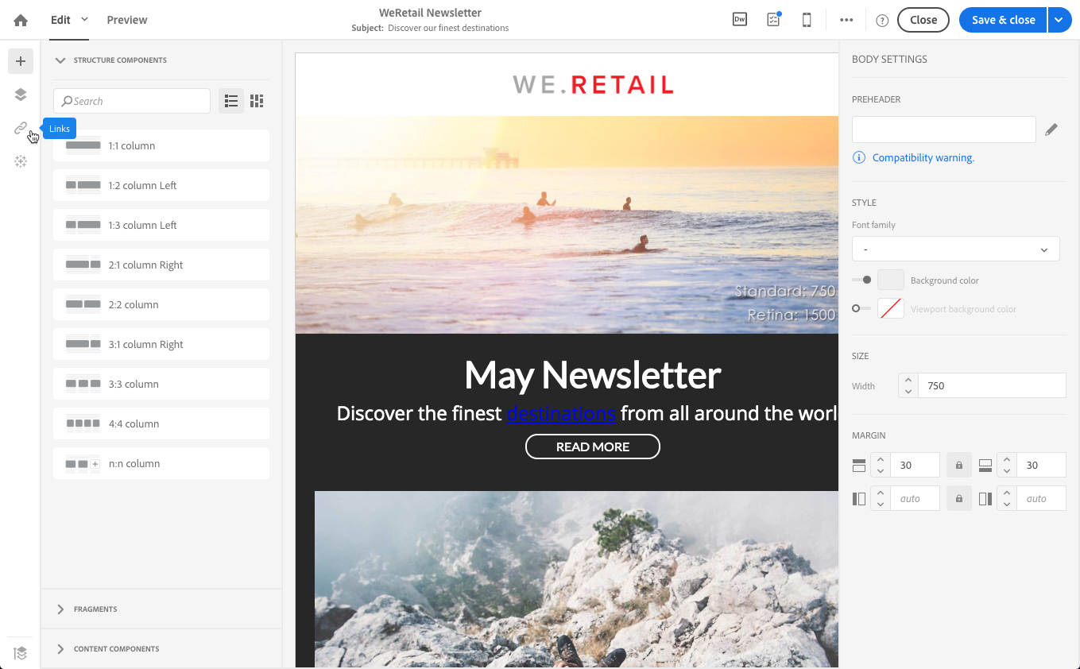Open the Compatibility warning link
This screenshot has height=669, width=1080.
tap(923, 157)
